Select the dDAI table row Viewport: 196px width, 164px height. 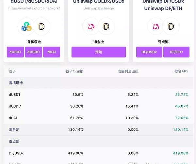[x=98, y=118]
